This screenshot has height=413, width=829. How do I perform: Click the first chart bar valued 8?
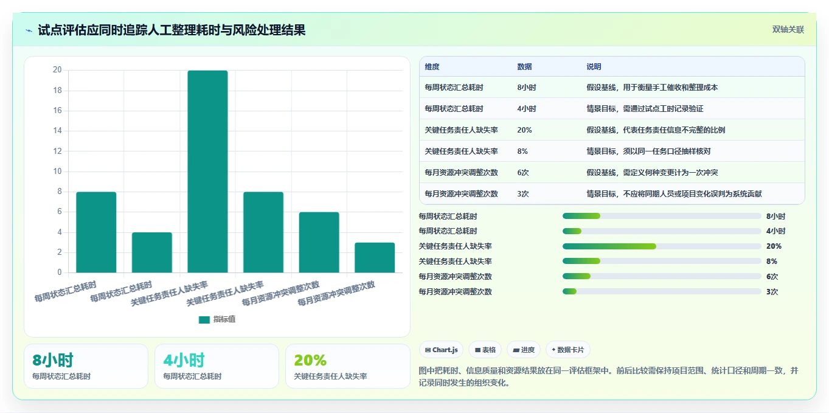[96, 232]
